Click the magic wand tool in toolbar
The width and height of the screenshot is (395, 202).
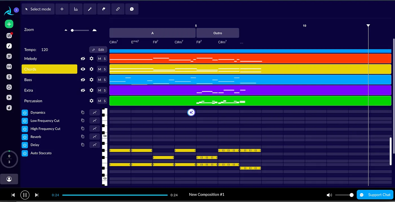click(90, 9)
